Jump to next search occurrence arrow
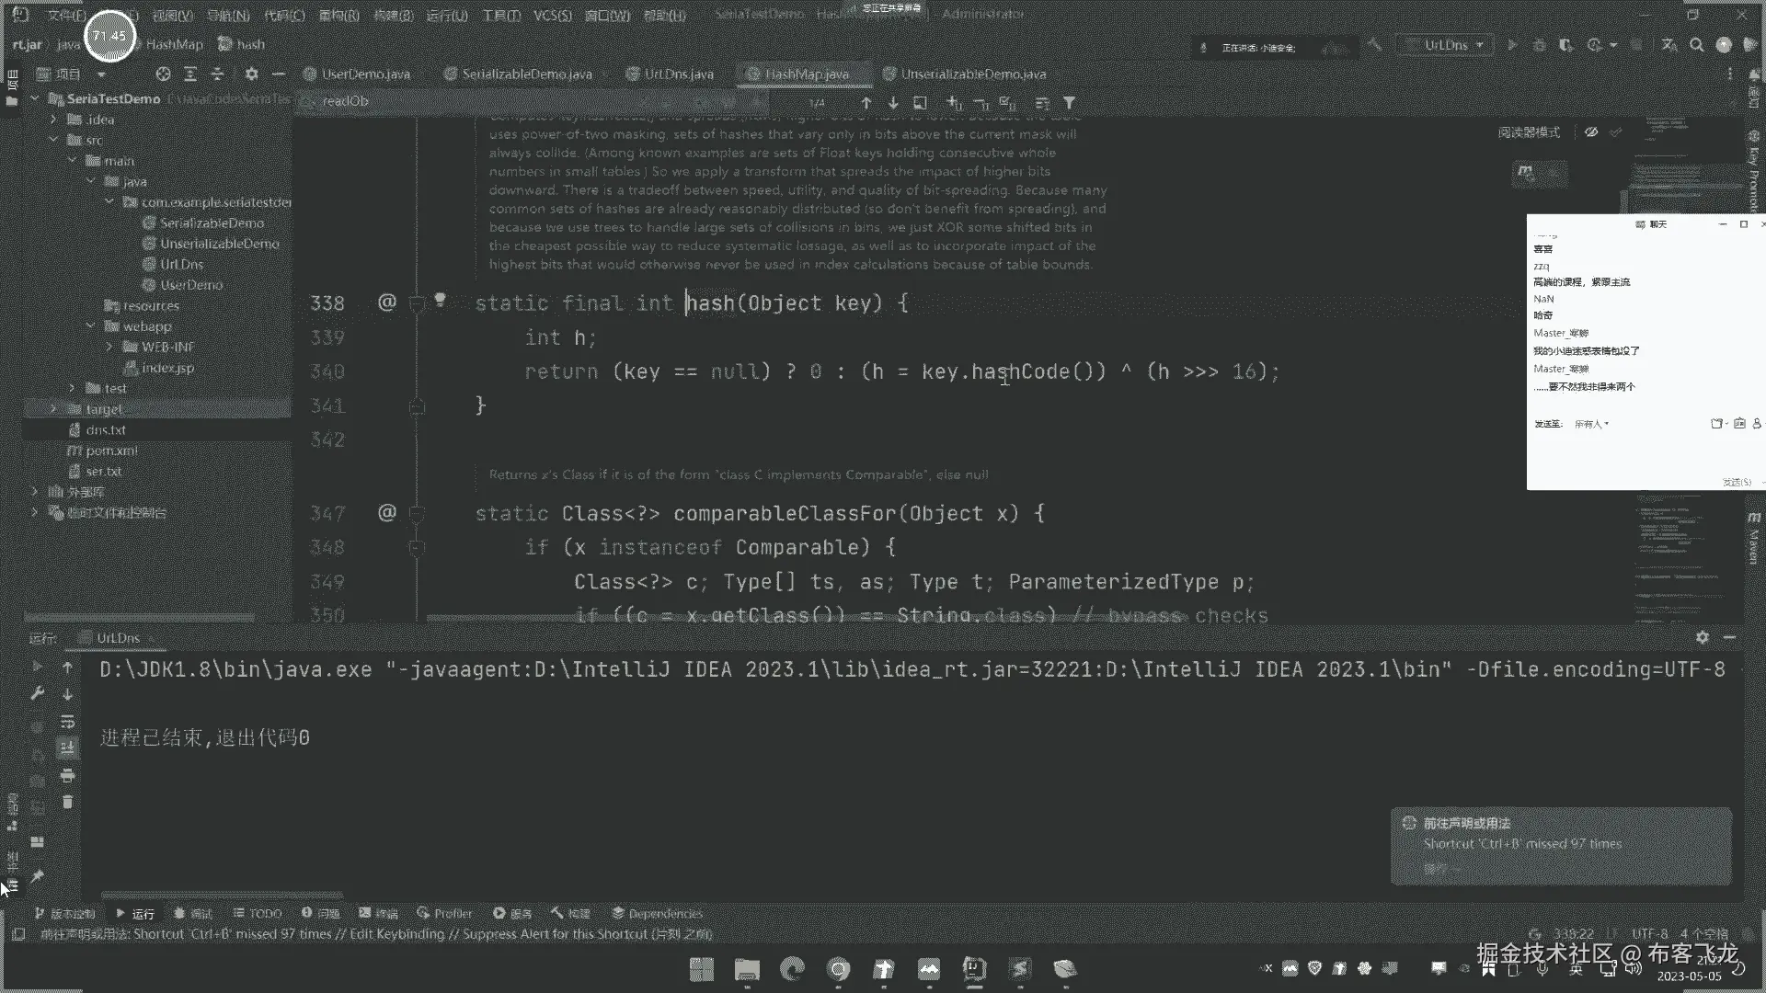The height and width of the screenshot is (993, 1766). click(892, 103)
